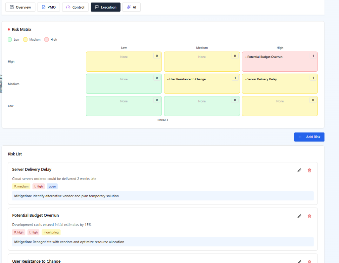This screenshot has width=339, height=263.
Task: Click the AI tab sparkle icon
Action: click(x=129, y=7)
